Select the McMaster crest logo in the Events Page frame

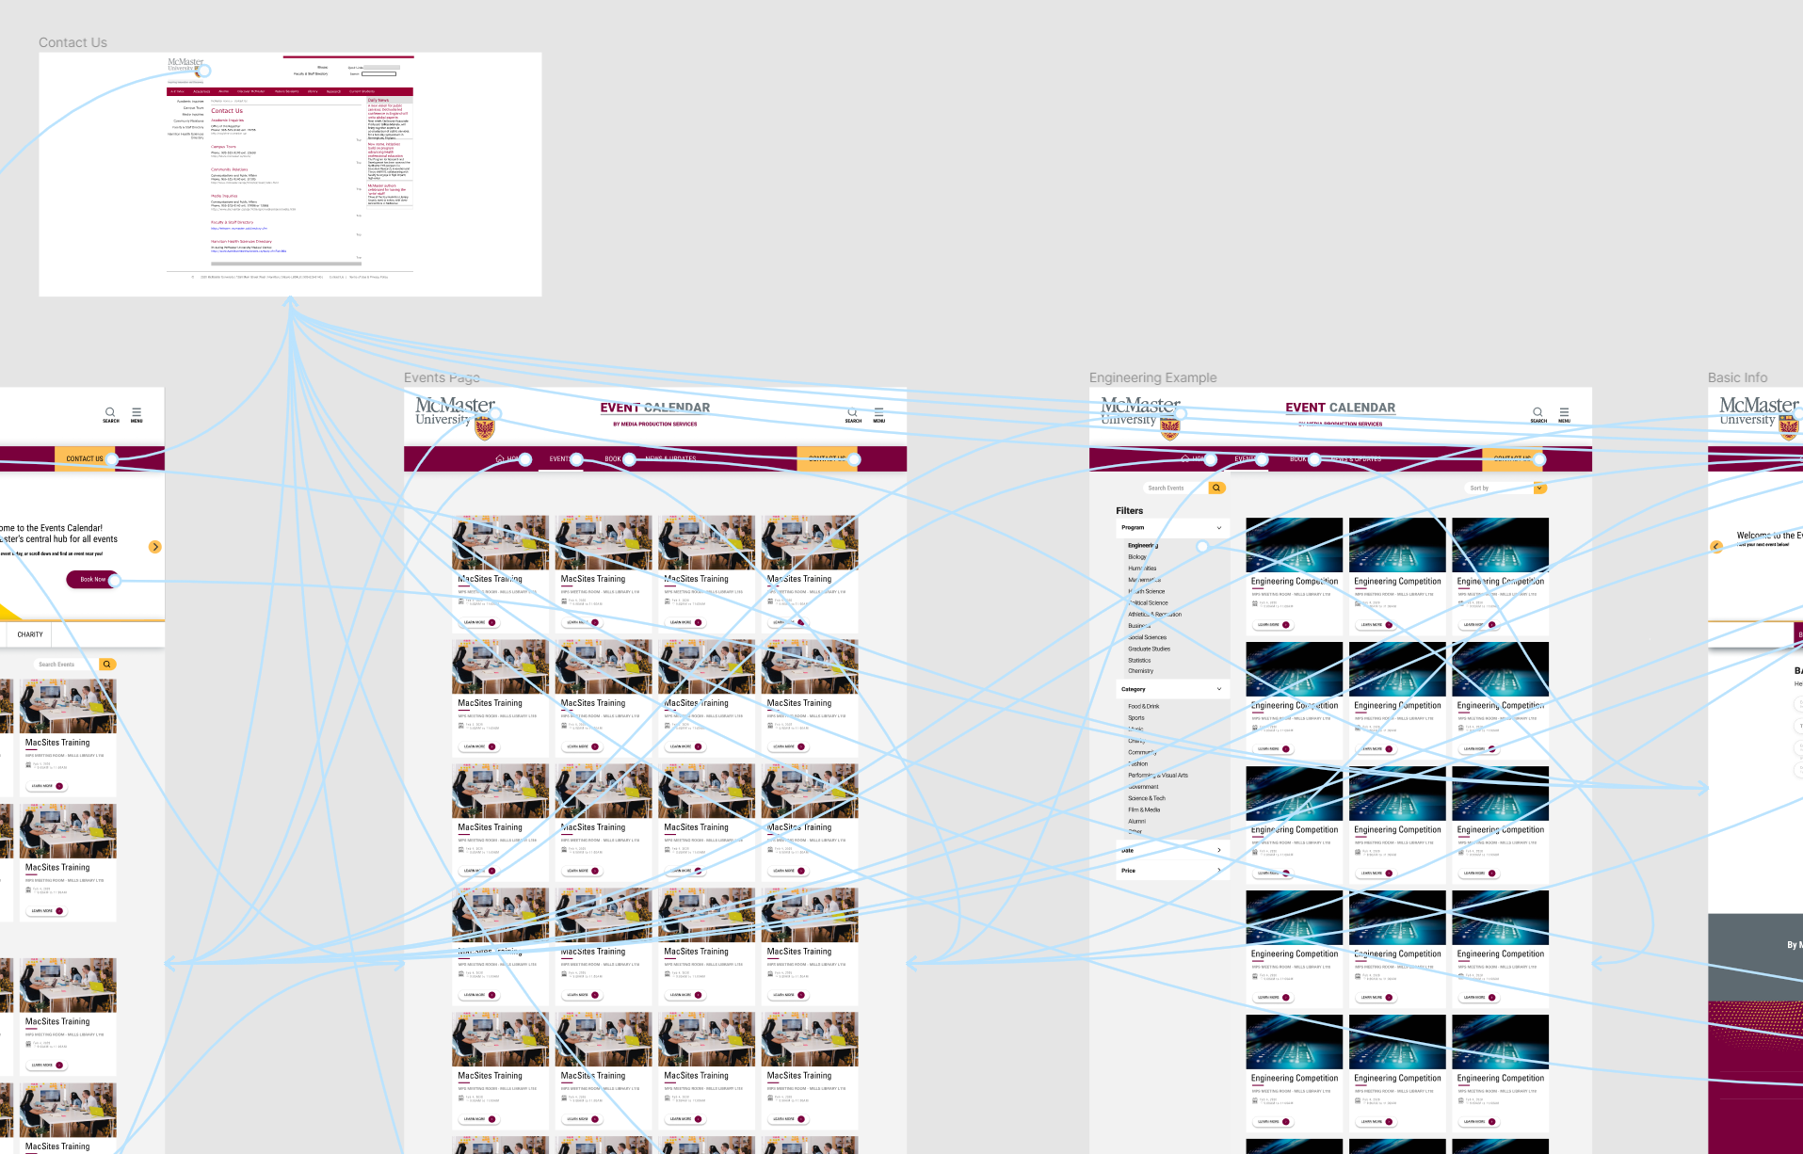point(485,429)
